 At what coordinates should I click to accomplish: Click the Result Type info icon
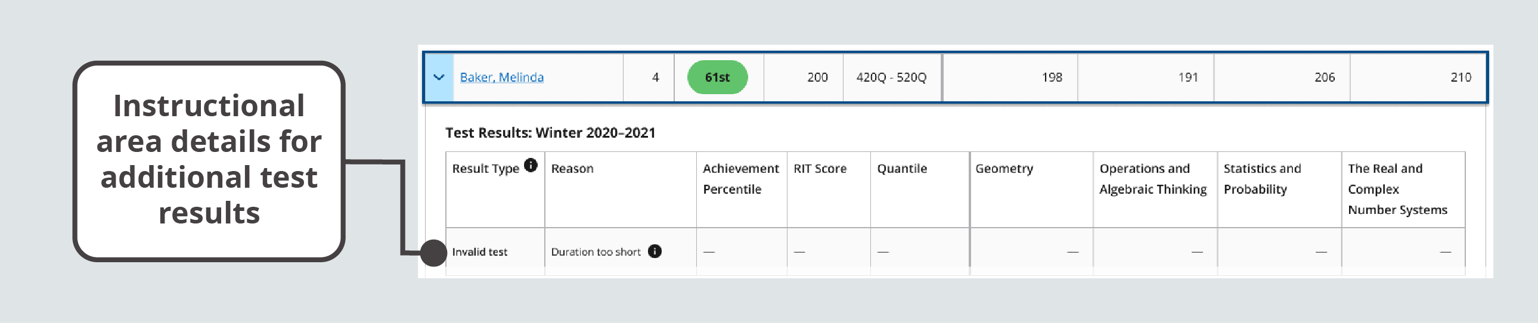coord(530,166)
